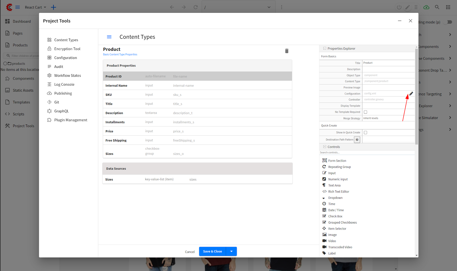This screenshot has width=457, height=271.
Task: Delete the Product content type with trash icon
Action: coord(286,51)
